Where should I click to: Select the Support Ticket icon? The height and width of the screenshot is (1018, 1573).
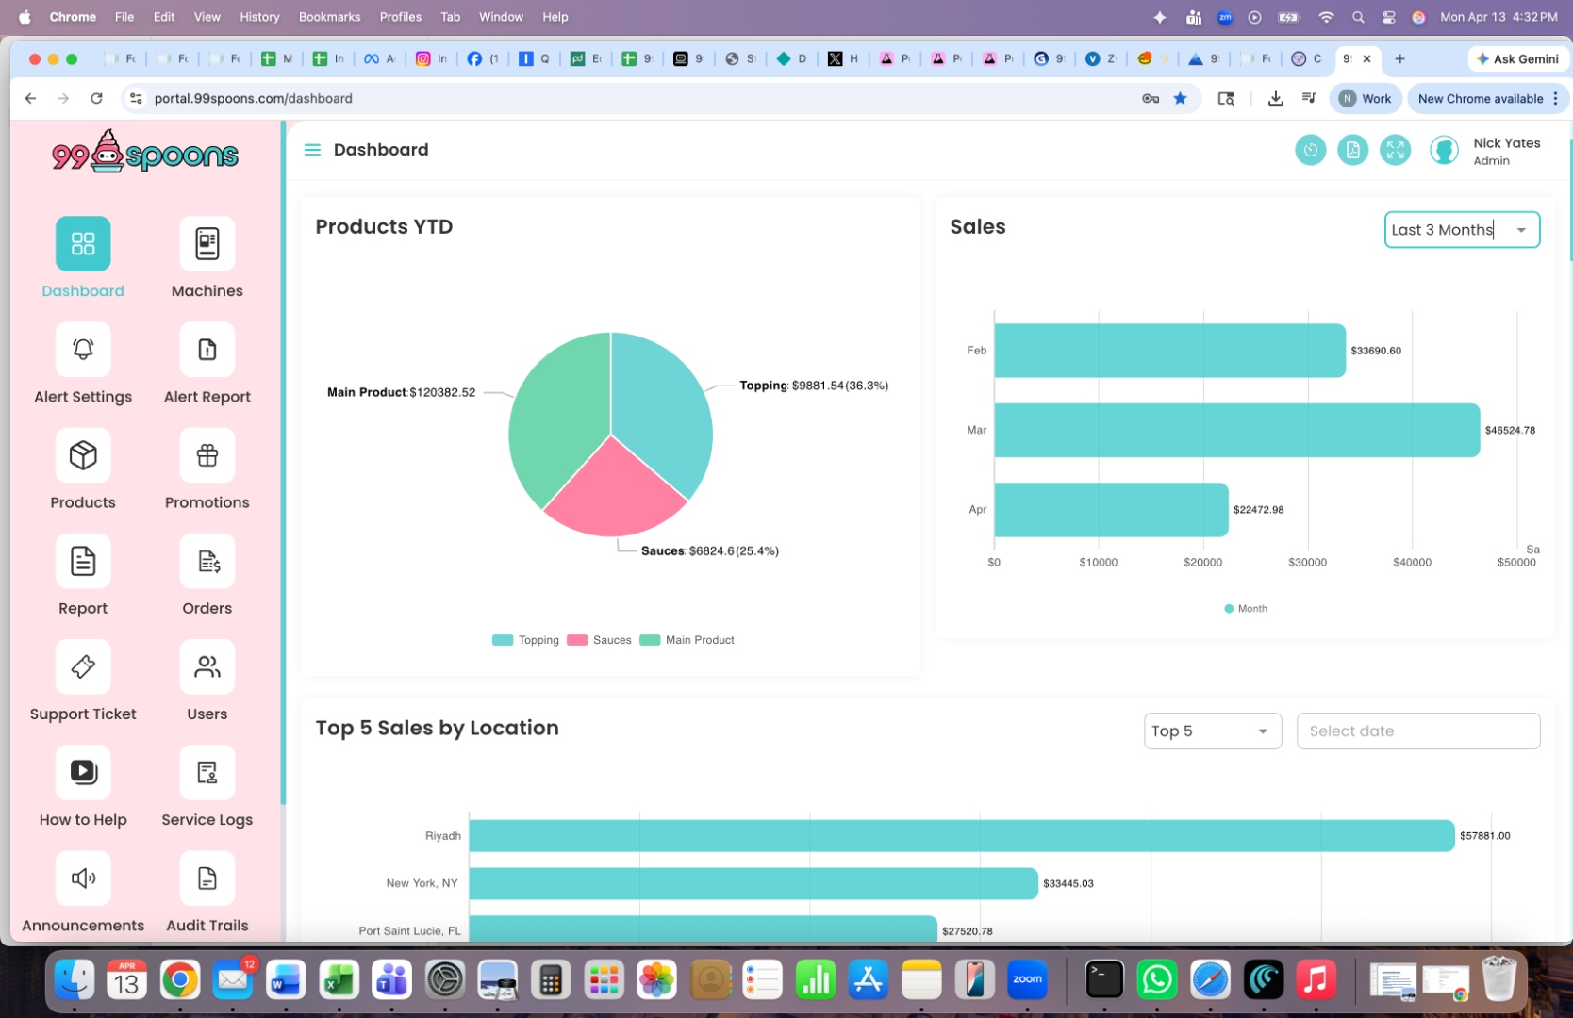(83, 666)
